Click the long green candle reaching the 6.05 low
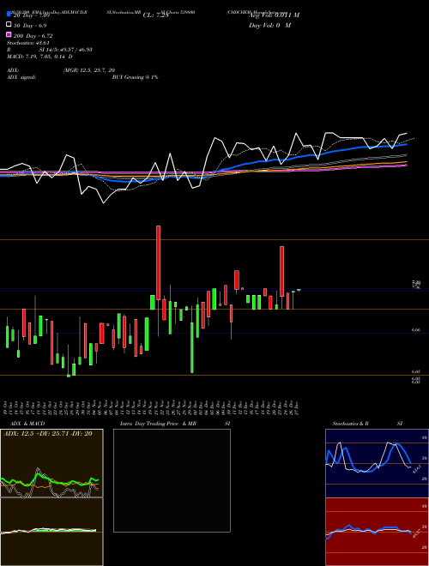 click(x=191, y=347)
